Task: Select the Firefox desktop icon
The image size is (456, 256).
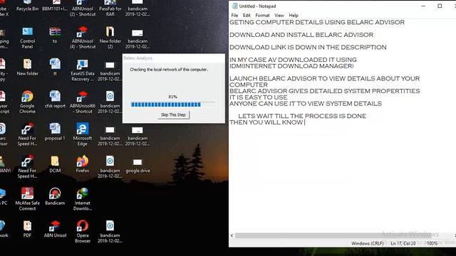Action: (83, 164)
